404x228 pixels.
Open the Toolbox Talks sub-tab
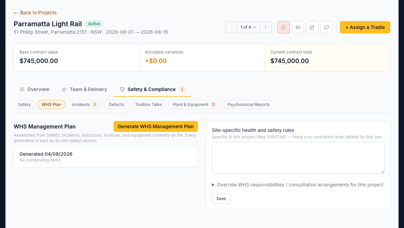pyautogui.click(x=148, y=105)
